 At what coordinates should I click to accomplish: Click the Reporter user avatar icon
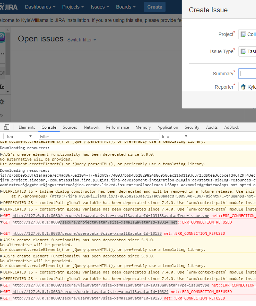pyautogui.click(x=243, y=87)
